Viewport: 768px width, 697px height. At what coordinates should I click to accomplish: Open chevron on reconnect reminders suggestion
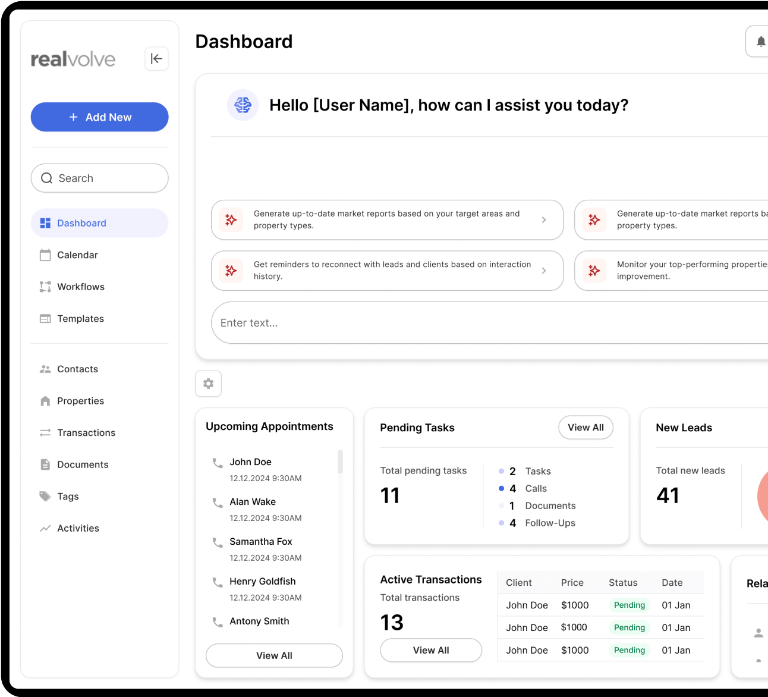544,271
